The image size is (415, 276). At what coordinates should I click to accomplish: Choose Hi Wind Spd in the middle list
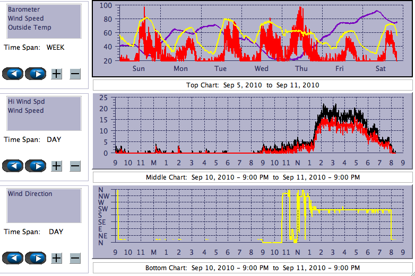[x=25, y=102]
